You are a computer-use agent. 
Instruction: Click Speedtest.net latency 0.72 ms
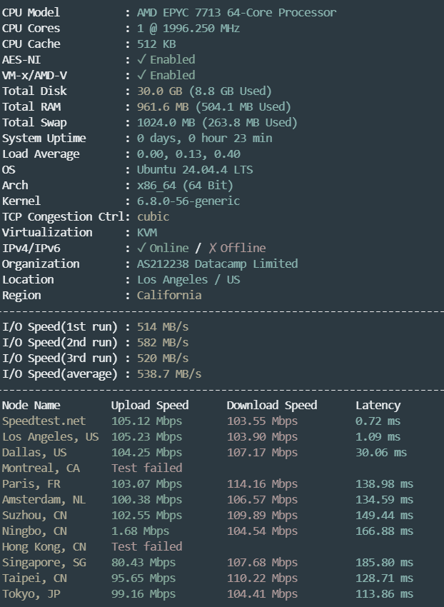point(378,421)
